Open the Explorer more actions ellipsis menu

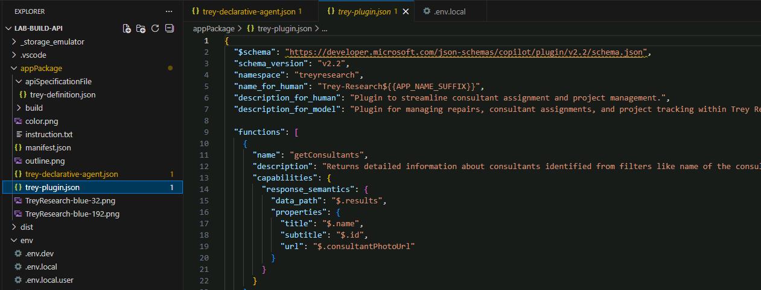[x=168, y=11]
